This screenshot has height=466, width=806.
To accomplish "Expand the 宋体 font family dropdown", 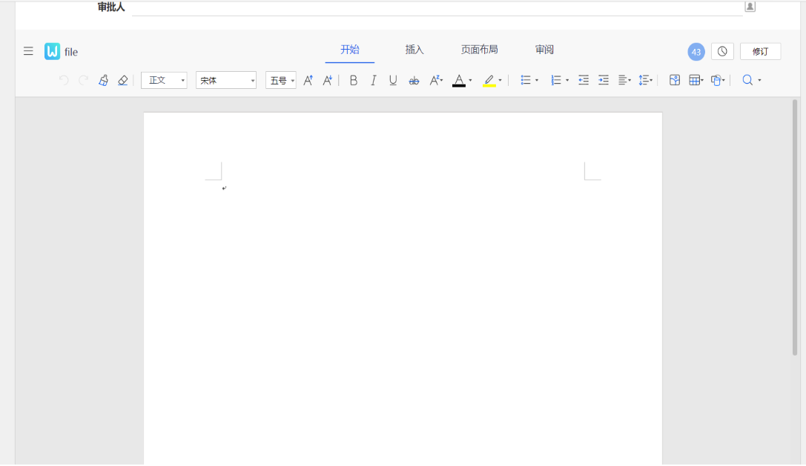I will tap(226, 80).
